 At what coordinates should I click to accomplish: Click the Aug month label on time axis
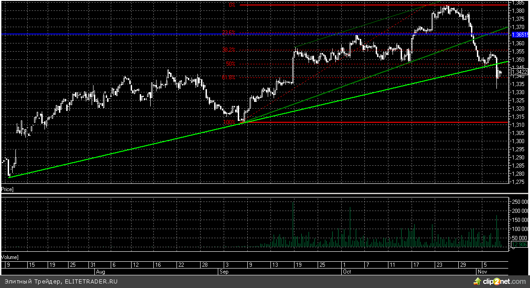(101, 272)
